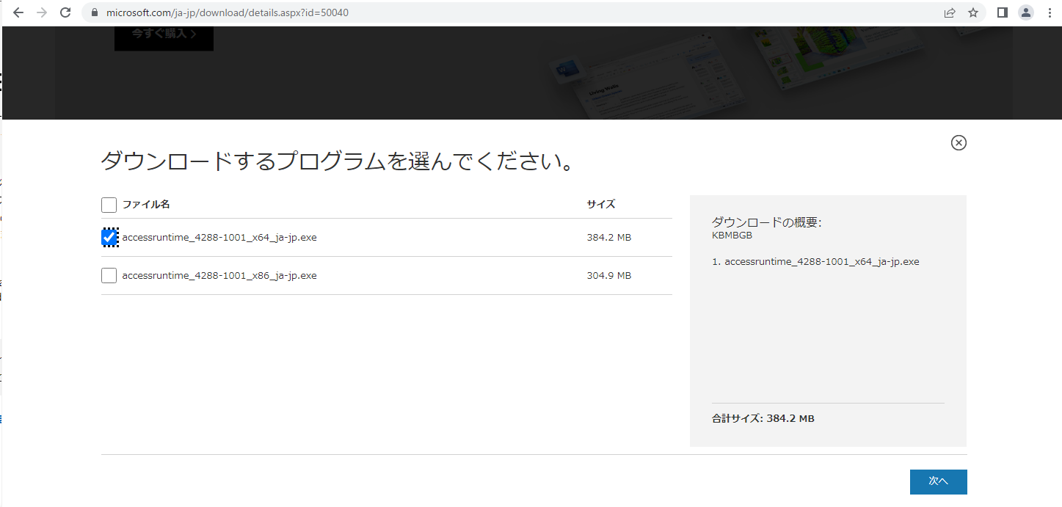Bookmark this page with the star icon
The height and width of the screenshot is (507, 1062).
coord(973,12)
